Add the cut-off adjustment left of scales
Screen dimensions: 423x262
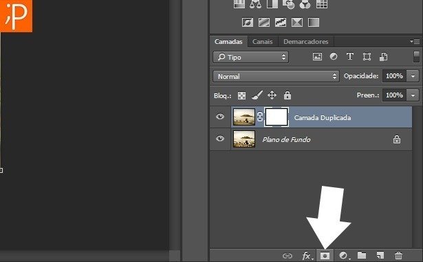[x=239, y=4]
